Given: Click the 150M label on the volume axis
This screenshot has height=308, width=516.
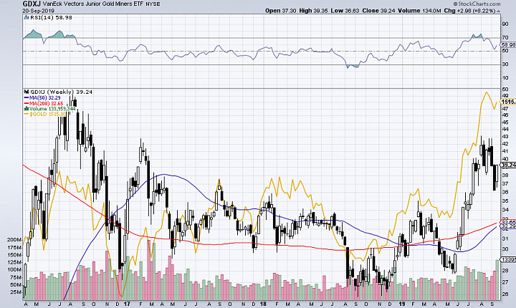Looking at the screenshot, I should 14,255.
